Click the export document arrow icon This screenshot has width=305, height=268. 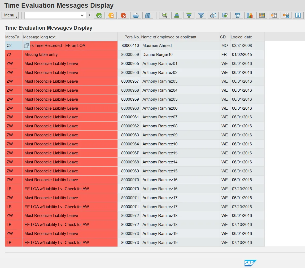(225, 15)
